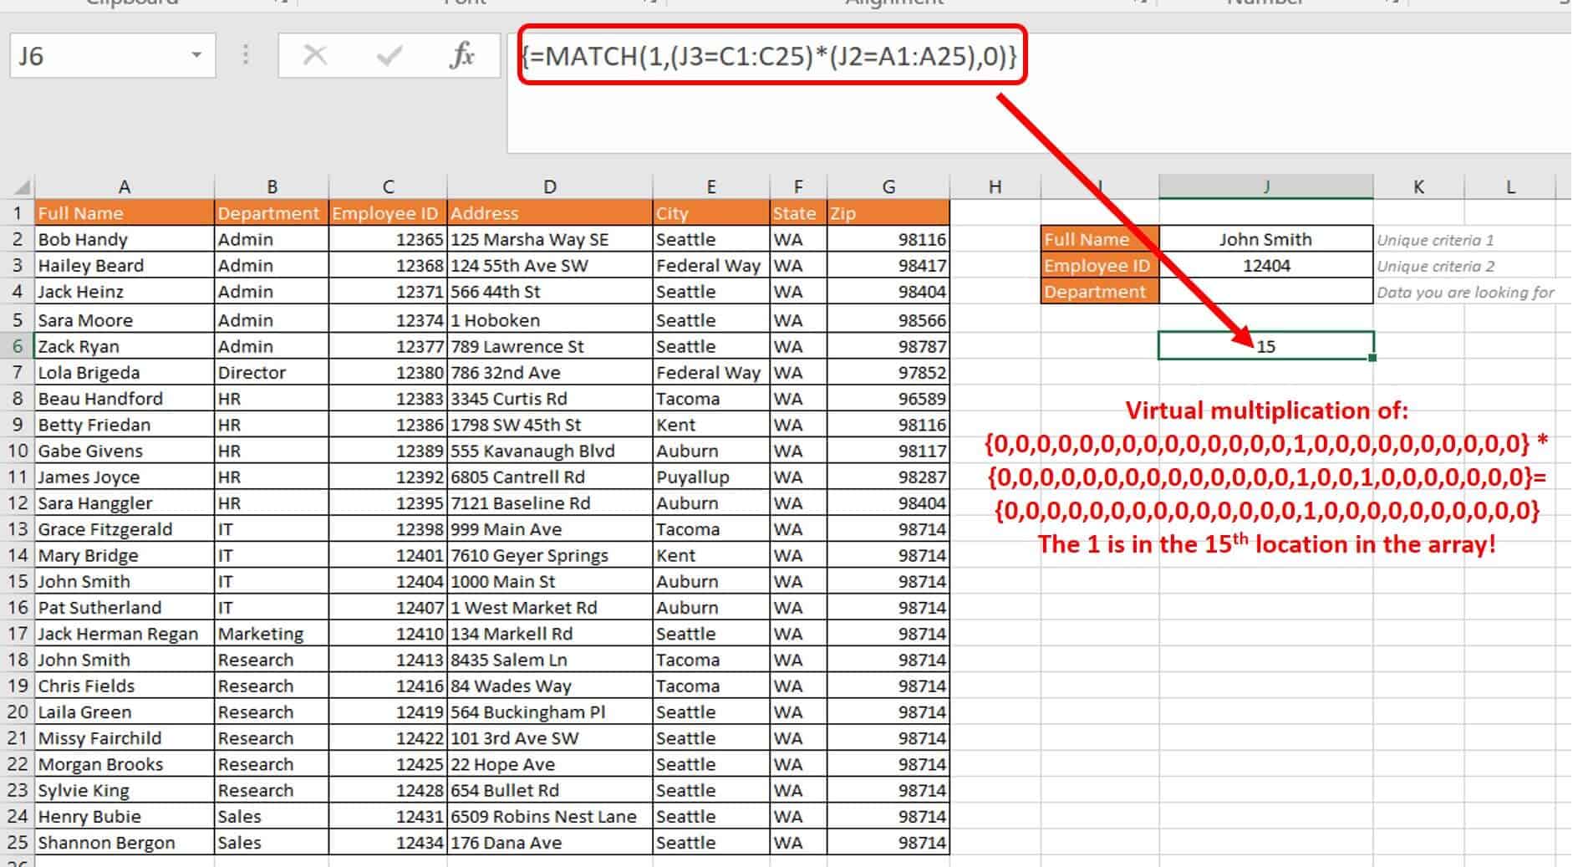Click the fill handle of cell J6
The width and height of the screenshot is (1583, 867).
(1372, 358)
